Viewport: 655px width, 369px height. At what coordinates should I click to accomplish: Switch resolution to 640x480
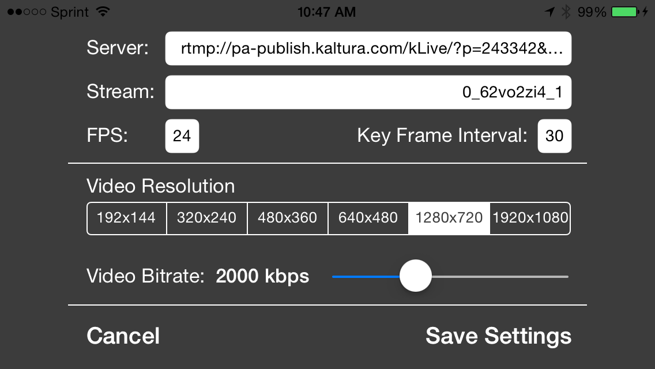[368, 218]
